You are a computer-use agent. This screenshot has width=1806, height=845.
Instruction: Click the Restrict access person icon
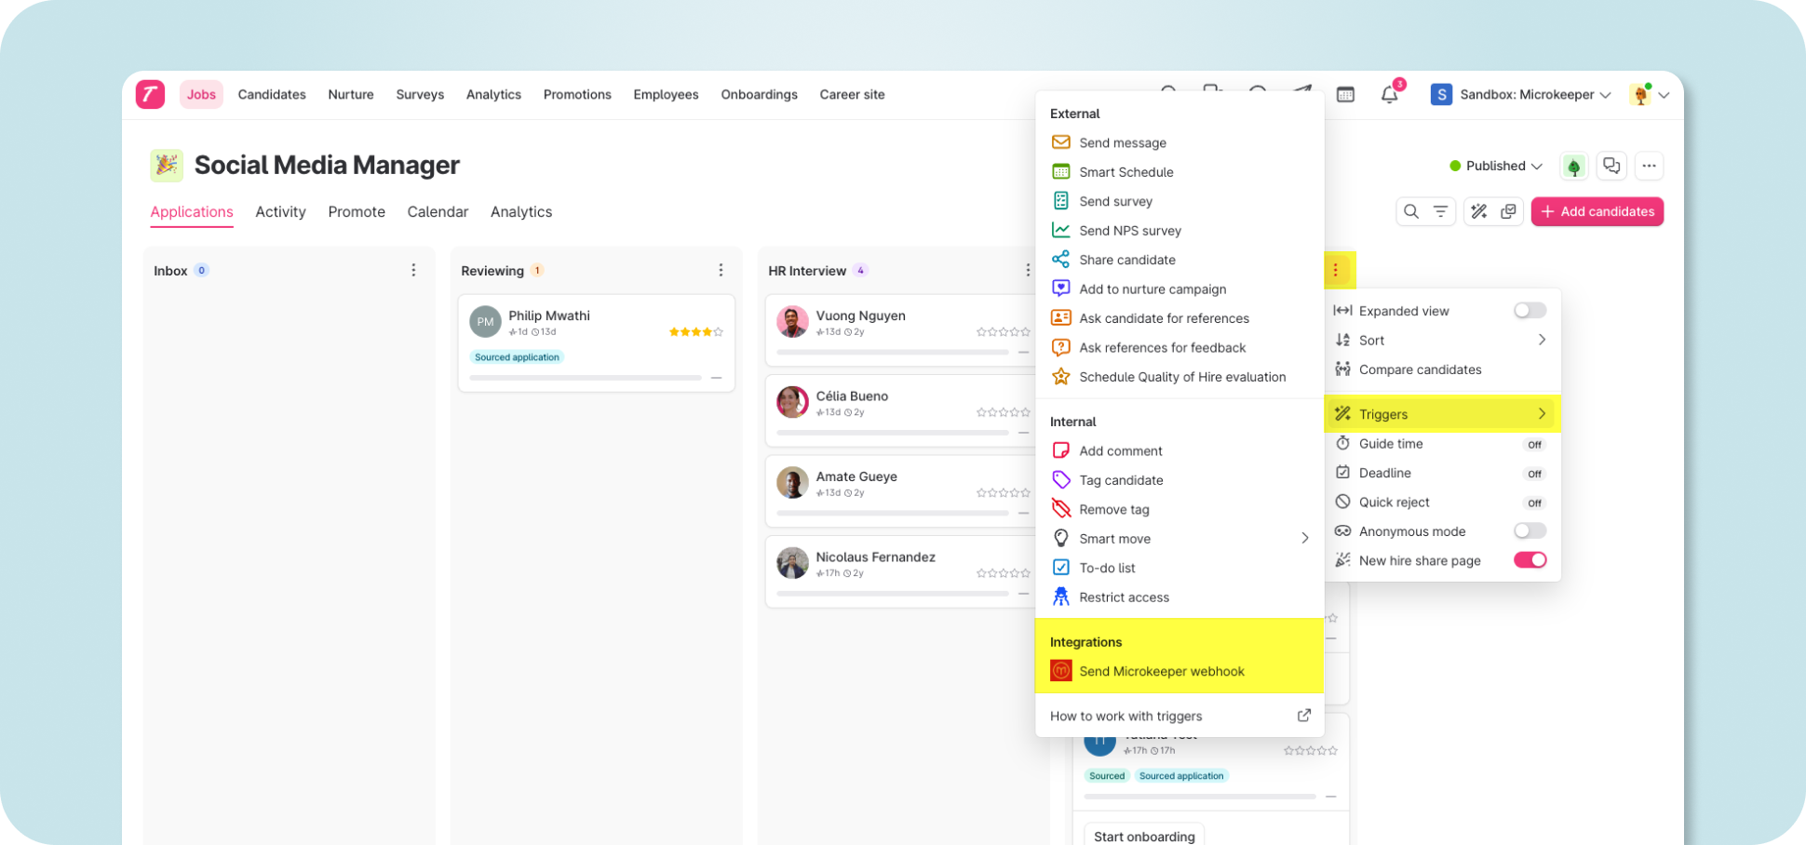1060,597
